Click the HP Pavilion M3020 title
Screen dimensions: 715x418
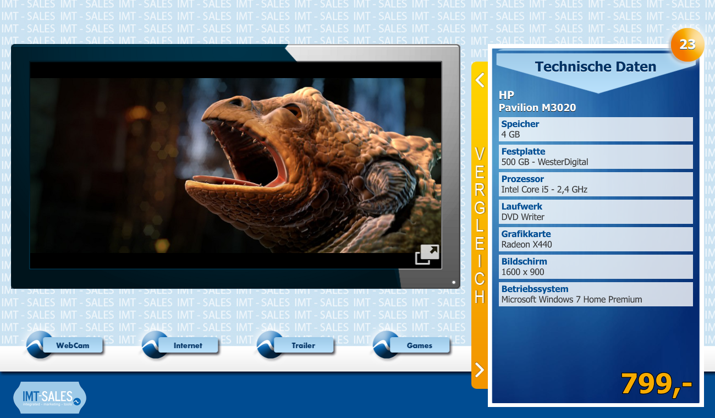pos(537,101)
